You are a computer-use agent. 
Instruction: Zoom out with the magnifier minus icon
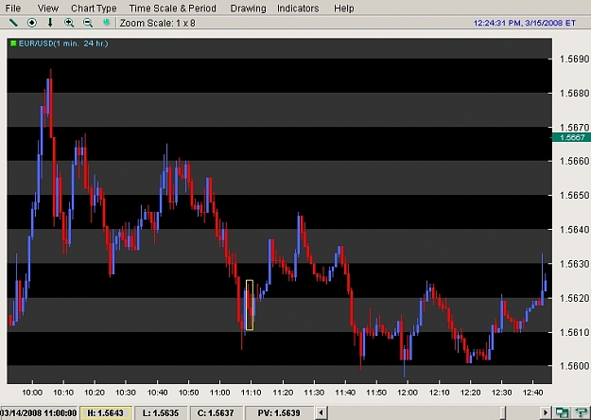pos(88,23)
